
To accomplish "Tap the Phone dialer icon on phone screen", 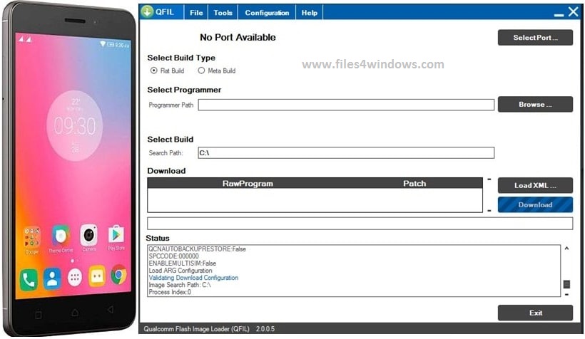I will pos(29,279).
